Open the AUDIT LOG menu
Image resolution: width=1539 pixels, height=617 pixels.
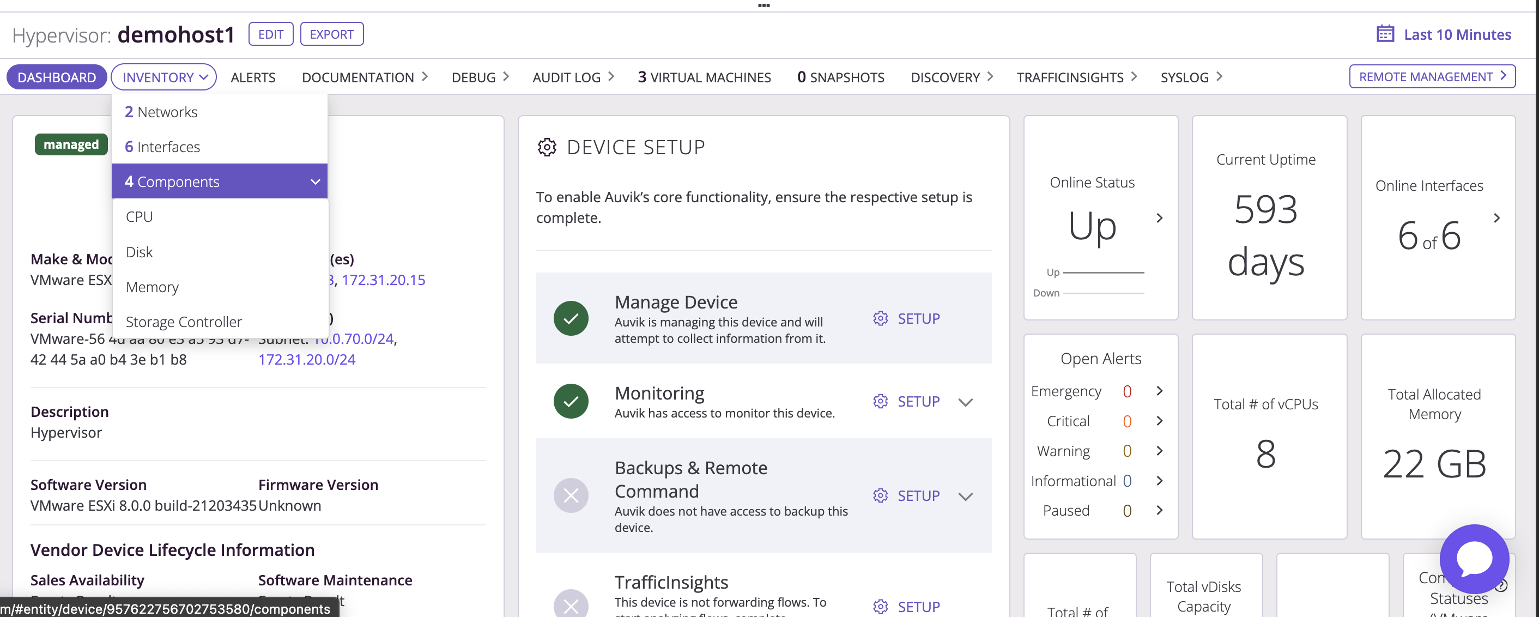coord(573,77)
